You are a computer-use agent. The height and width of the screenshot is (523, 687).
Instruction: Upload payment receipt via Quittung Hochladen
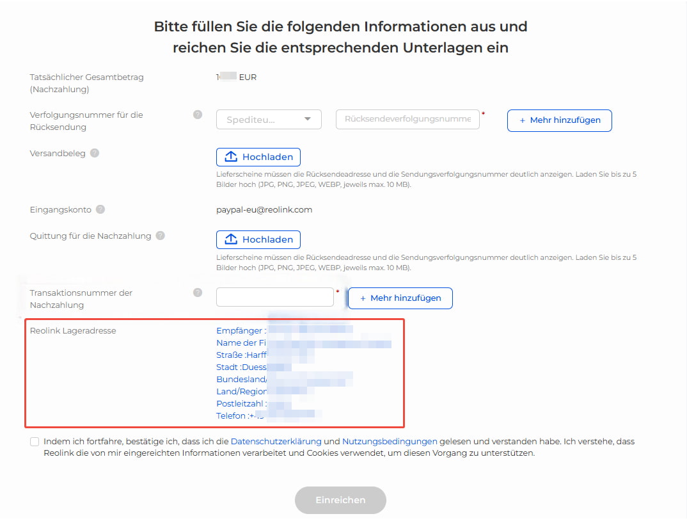point(258,239)
